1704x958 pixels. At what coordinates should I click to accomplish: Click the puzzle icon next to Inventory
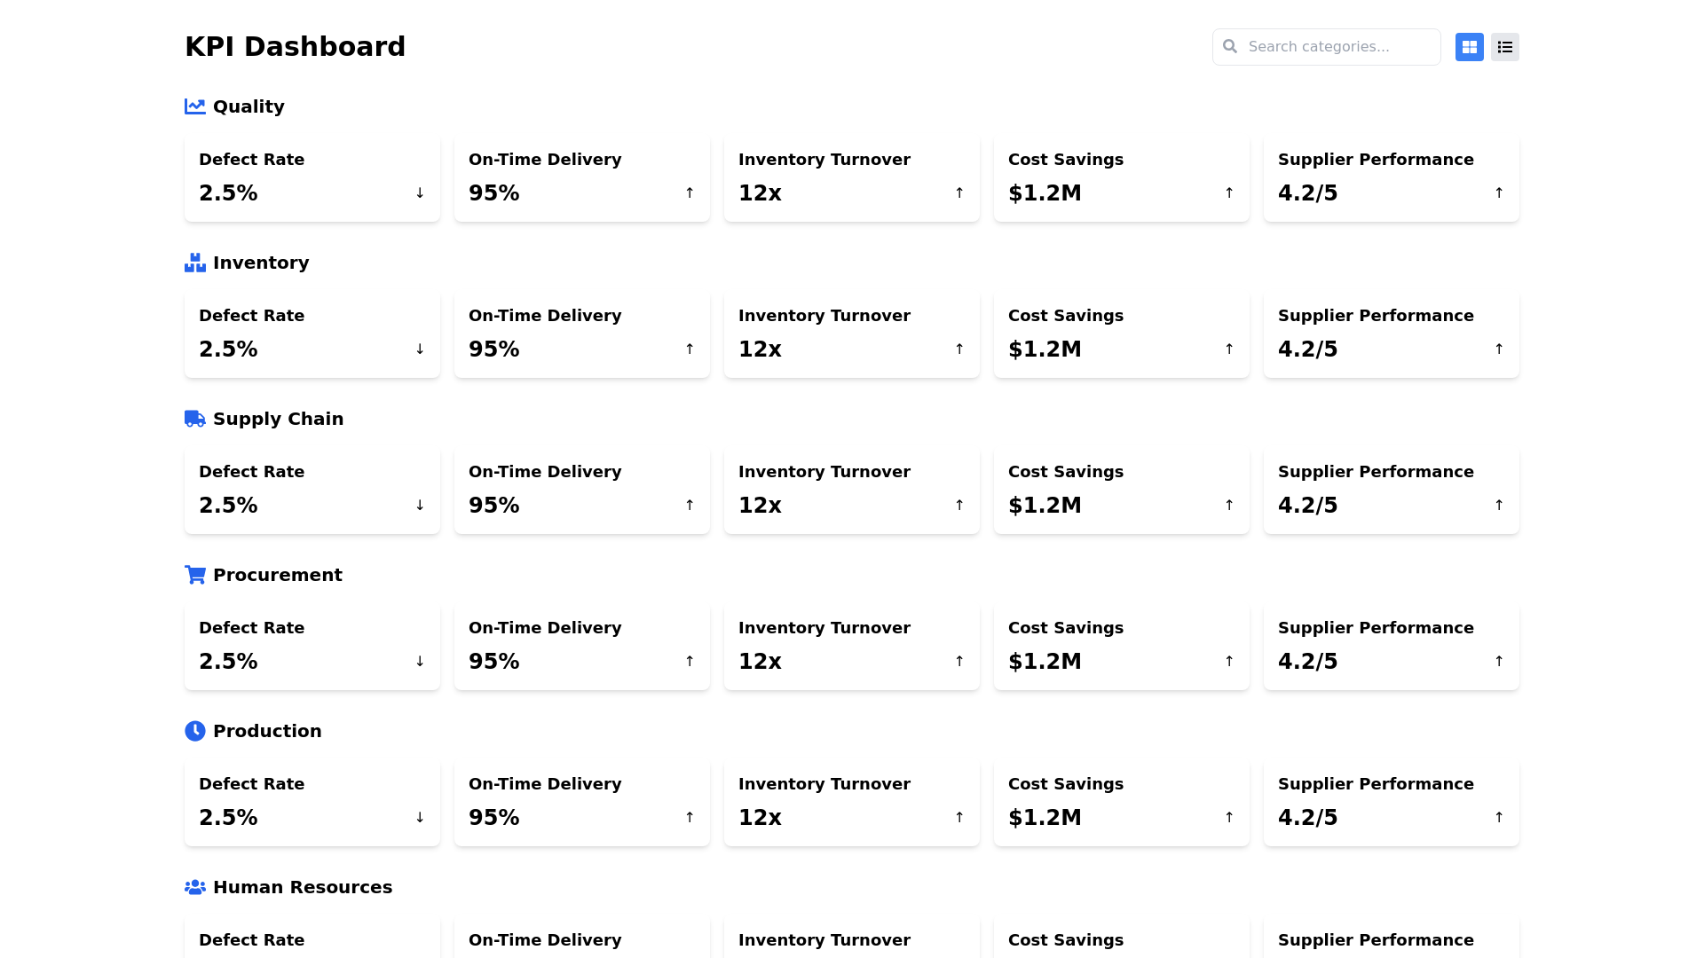tap(194, 263)
